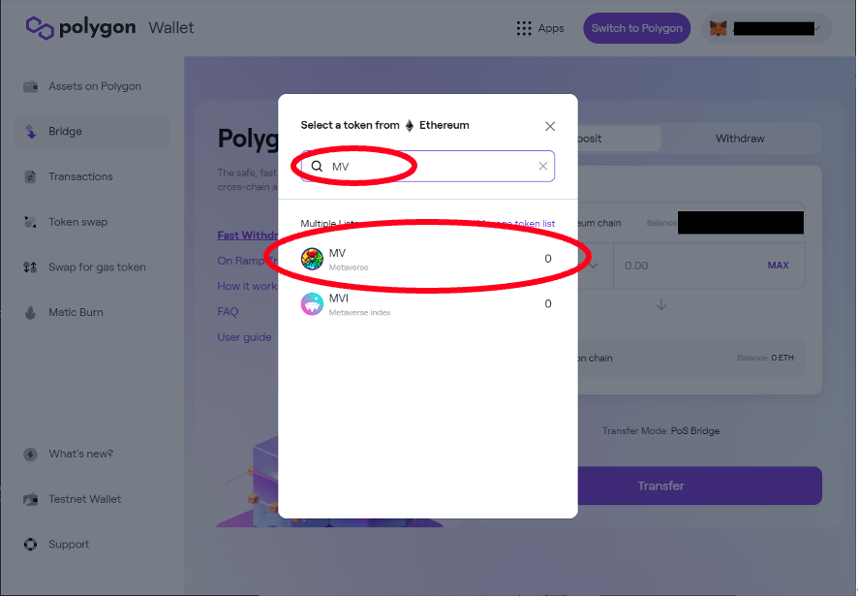Open Swap for gas token page
Viewport: 858px width, 597px height.
(x=97, y=267)
